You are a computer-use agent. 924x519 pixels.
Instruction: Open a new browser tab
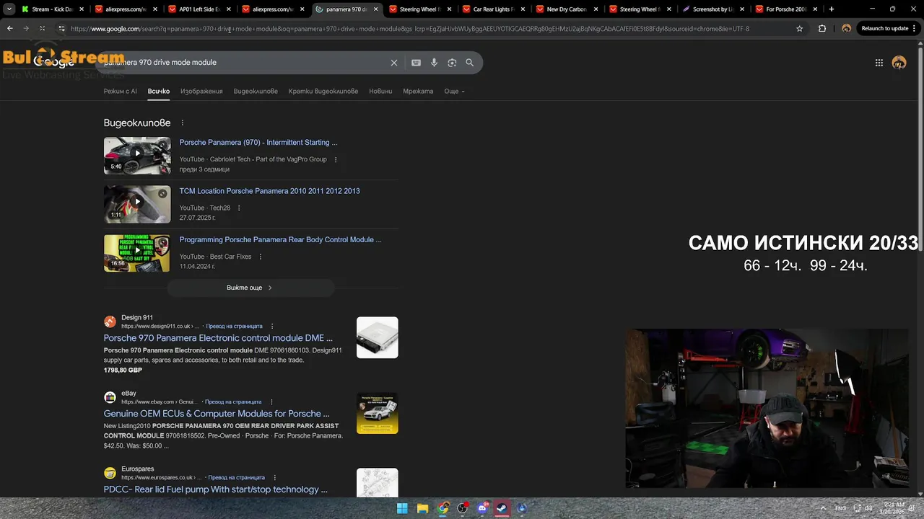point(832,9)
